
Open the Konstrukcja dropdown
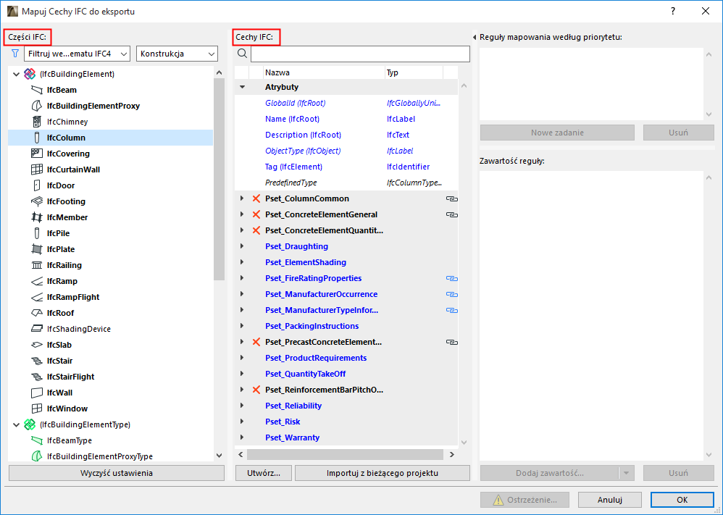pyautogui.click(x=177, y=54)
